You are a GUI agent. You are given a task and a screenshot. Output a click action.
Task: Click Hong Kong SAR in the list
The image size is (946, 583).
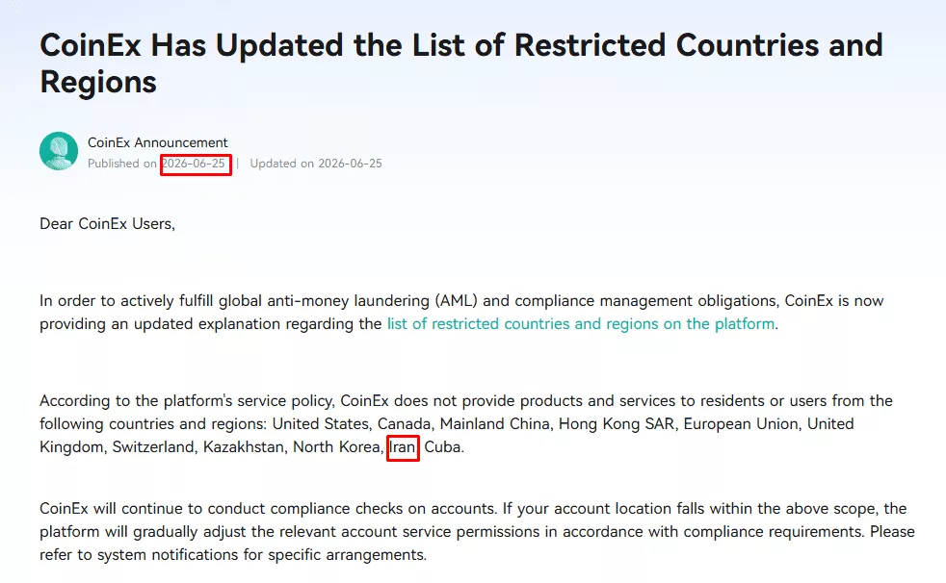(x=616, y=424)
